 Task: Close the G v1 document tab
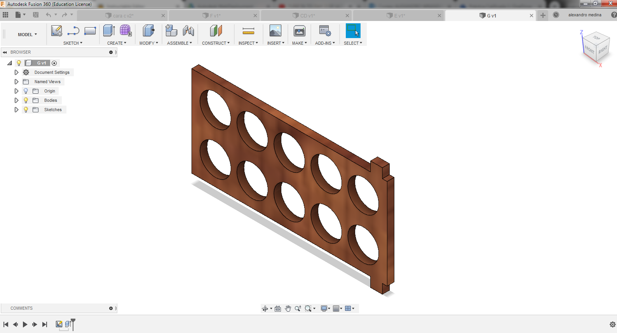point(532,16)
